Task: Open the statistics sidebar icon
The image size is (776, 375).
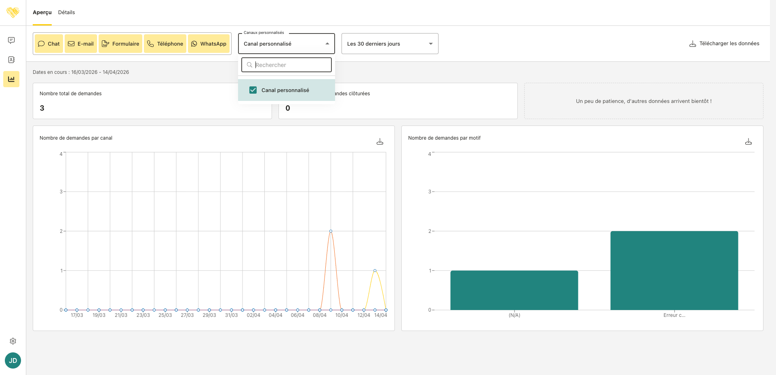Action: [11, 79]
